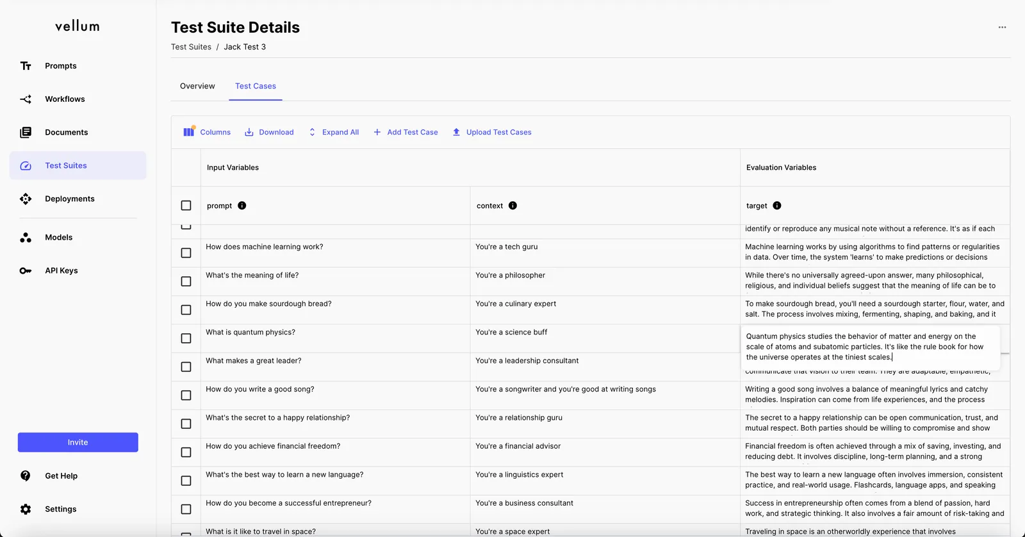
Task: Click the "You're a relationship guru" context cell
Action: (x=605, y=424)
